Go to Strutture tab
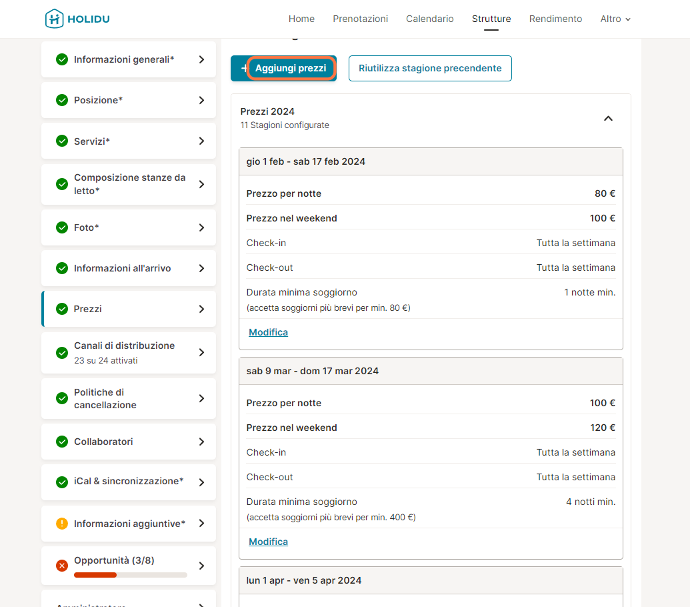 [491, 19]
